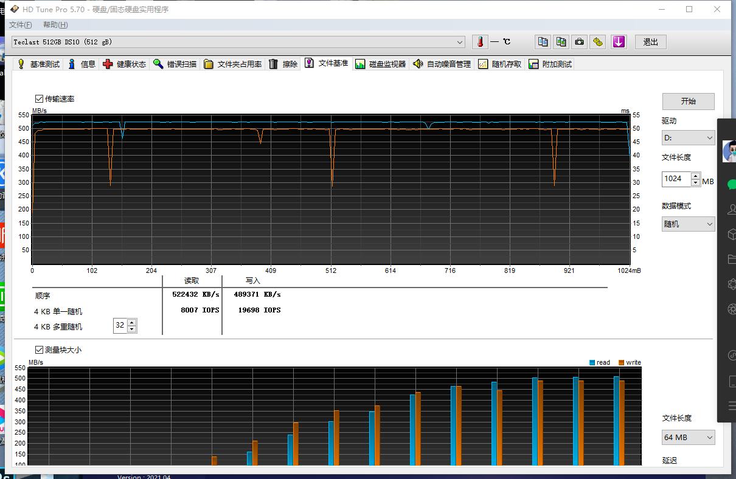The height and width of the screenshot is (479, 736).
Task: Click the 退出 exit button
Action: coord(650,42)
